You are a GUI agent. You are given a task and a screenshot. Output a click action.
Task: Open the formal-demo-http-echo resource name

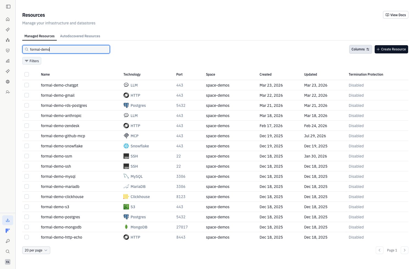[61, 237]
